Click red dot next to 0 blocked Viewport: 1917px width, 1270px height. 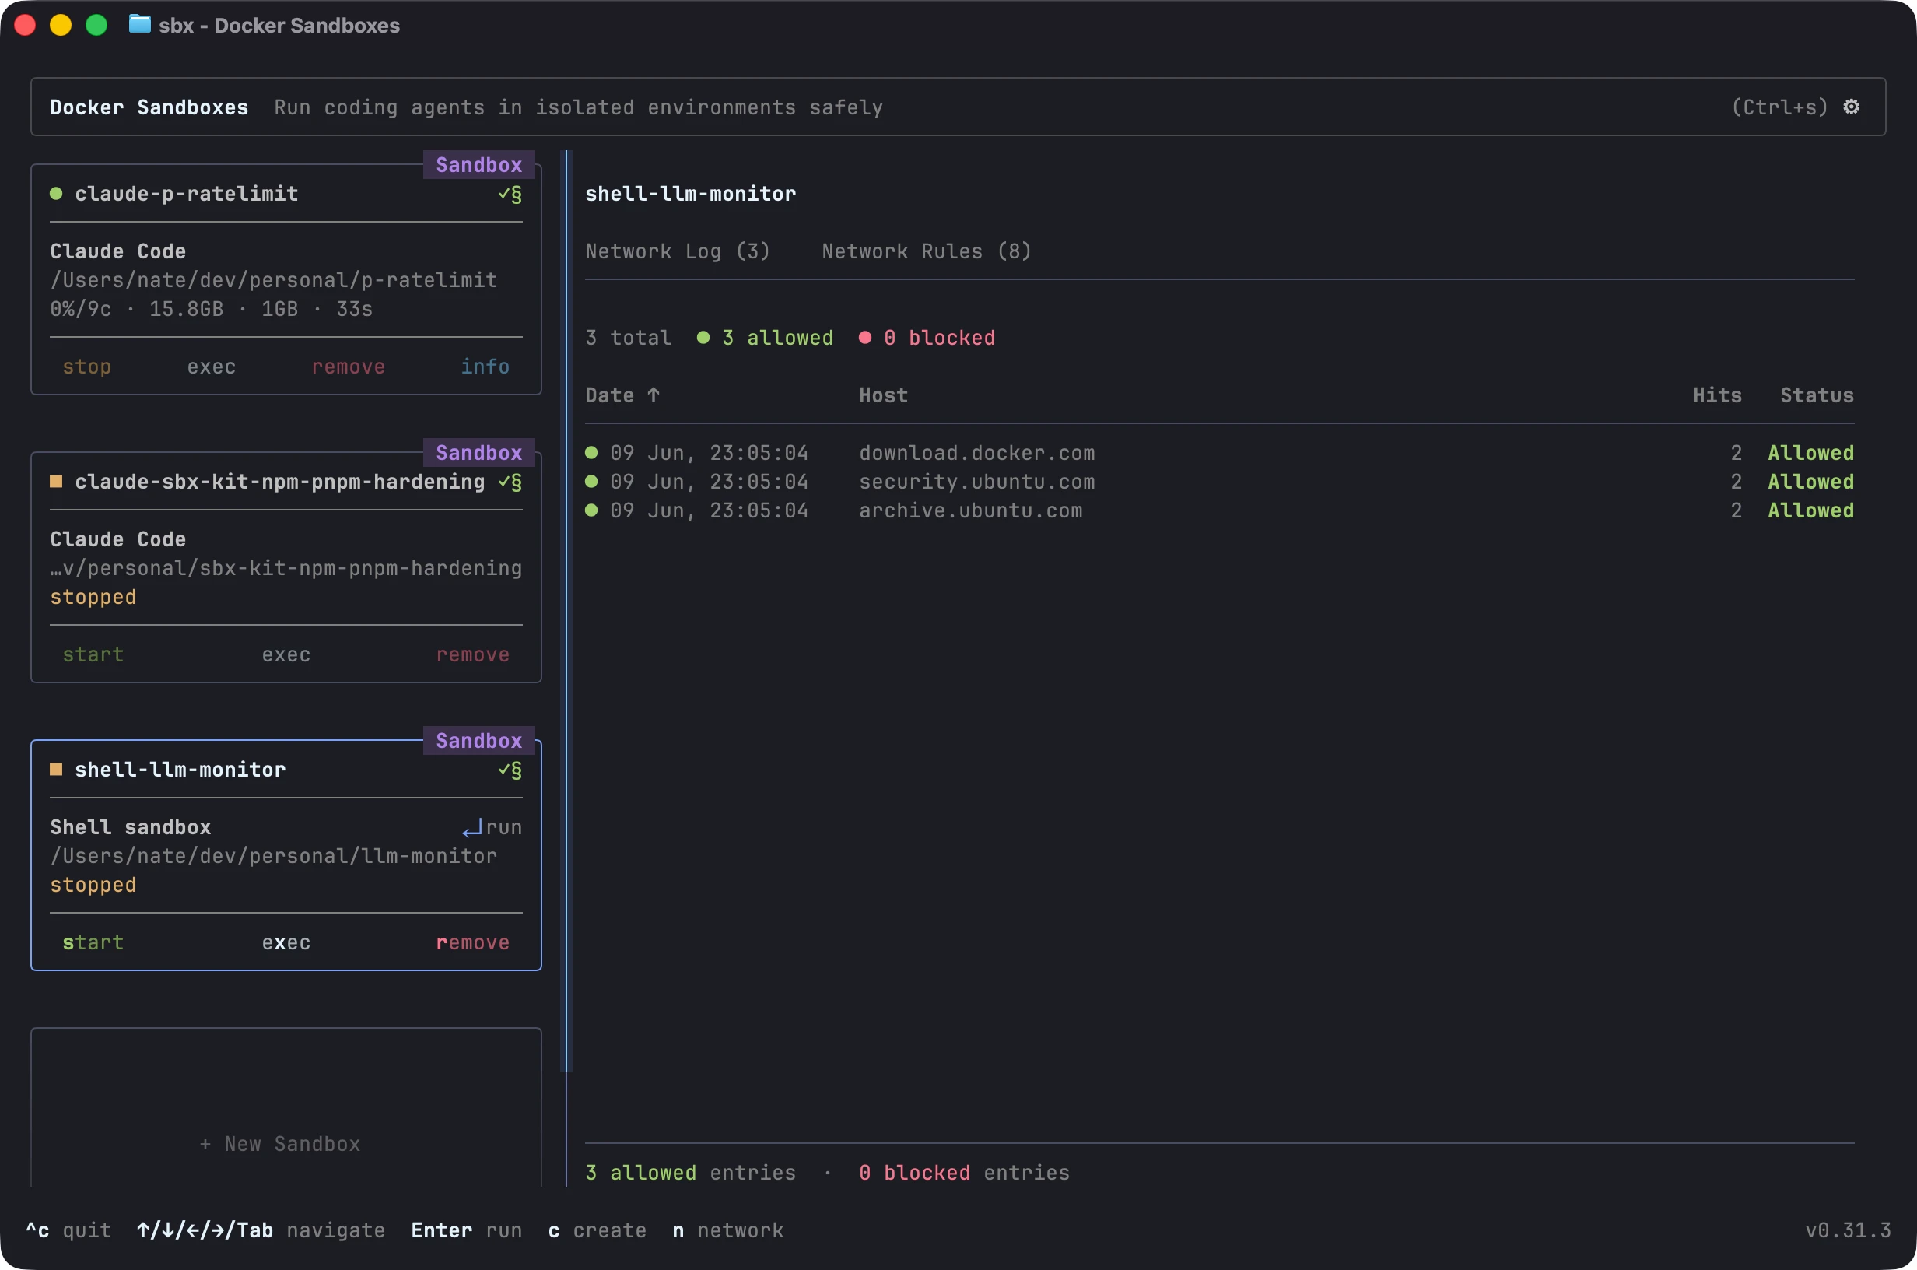pos(865,338)
